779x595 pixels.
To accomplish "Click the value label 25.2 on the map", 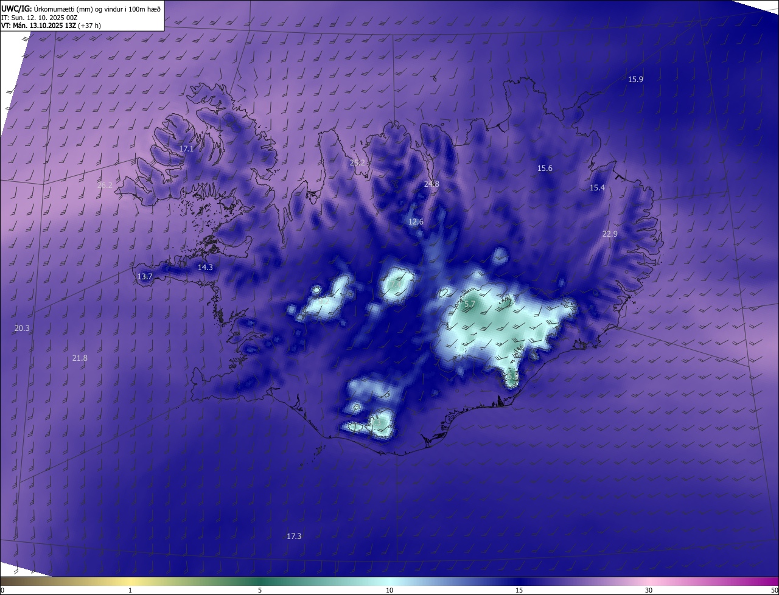I will [x=357, y=163].
